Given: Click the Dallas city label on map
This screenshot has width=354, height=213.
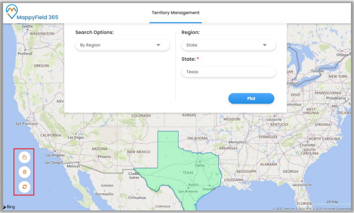Looking at the screenshot, I should click(200, 165).
